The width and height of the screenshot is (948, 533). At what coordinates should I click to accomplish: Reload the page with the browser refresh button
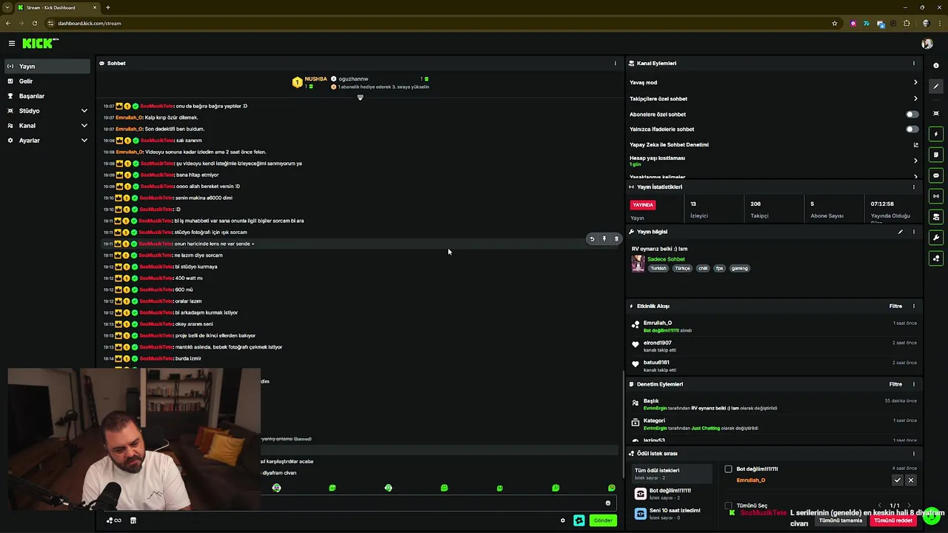(34, 23)
